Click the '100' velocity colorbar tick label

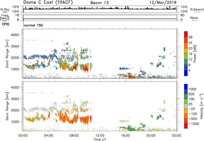[192, 99]
